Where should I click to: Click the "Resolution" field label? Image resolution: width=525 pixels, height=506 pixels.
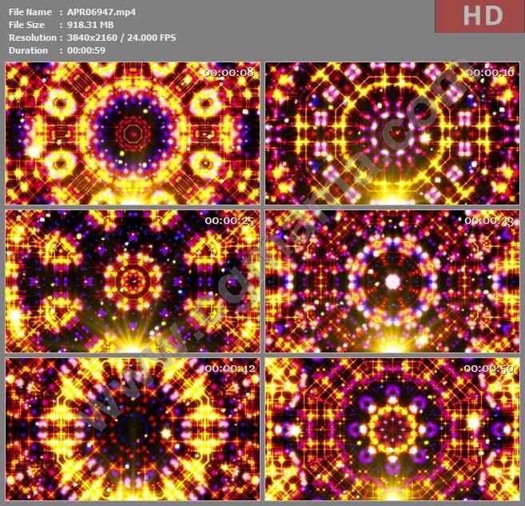(32, 38)
